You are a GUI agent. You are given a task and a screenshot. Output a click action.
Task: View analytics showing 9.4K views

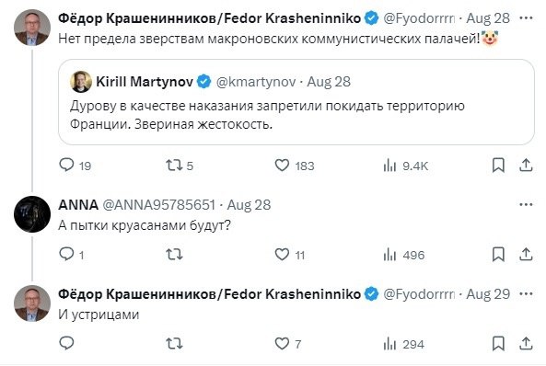[405, 166]
